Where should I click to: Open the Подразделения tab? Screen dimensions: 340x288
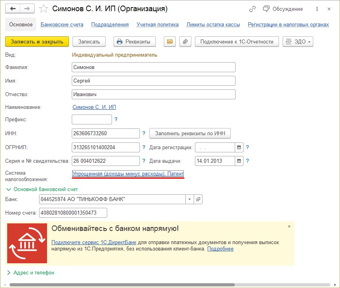click(110, 24)
